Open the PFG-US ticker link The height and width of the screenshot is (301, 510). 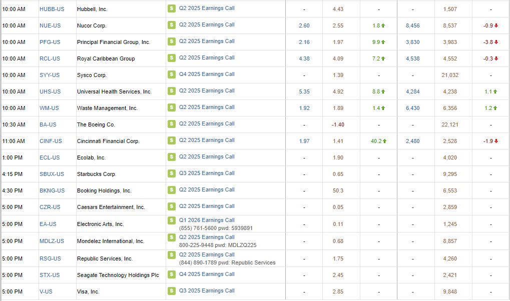click(x=50, y=42)
